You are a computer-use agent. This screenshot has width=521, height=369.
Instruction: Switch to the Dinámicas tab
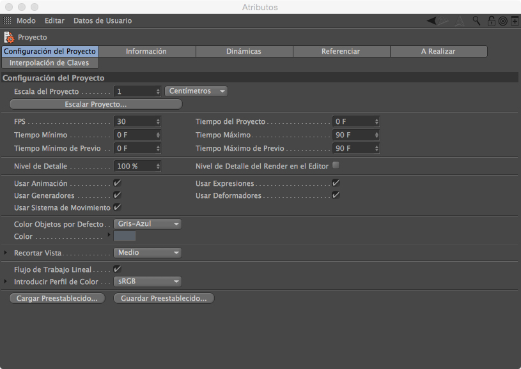[244, 52]
